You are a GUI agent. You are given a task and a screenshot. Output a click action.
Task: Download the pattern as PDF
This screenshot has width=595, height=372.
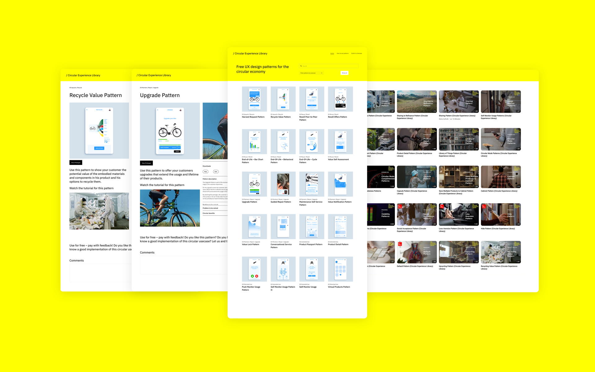216,172
